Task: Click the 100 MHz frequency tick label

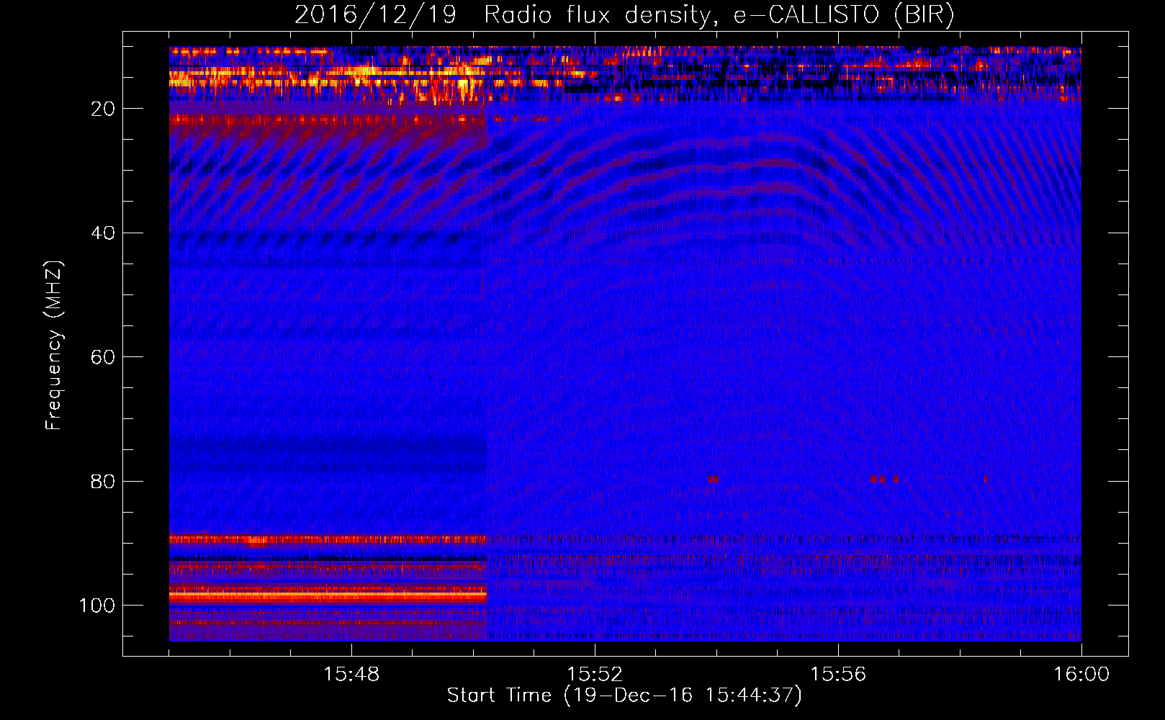Action: pos(98,606)
